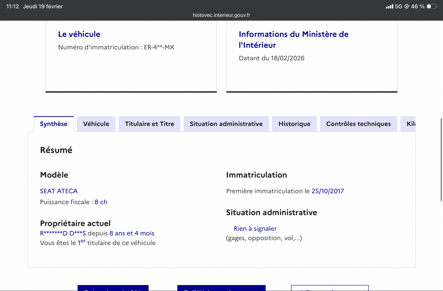Image resolution: width=443 pixels, height=291 pixels.
Task: Tap the histovec.interieur.gouv.fr address bar
Action: [221, 15]
